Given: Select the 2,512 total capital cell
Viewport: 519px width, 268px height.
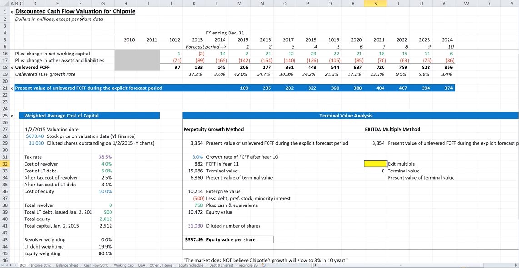Looking at the screenshot, I should click(105, 226).
